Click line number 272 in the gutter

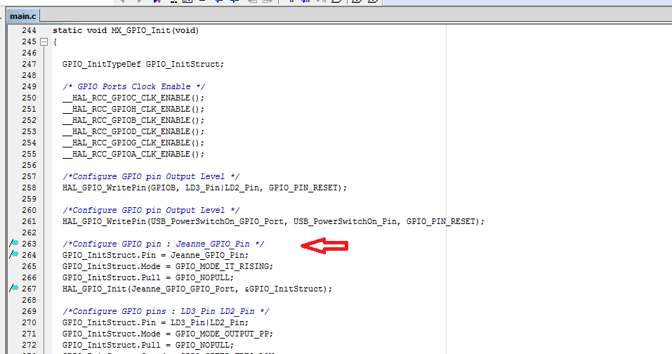(x=29, y=345)
